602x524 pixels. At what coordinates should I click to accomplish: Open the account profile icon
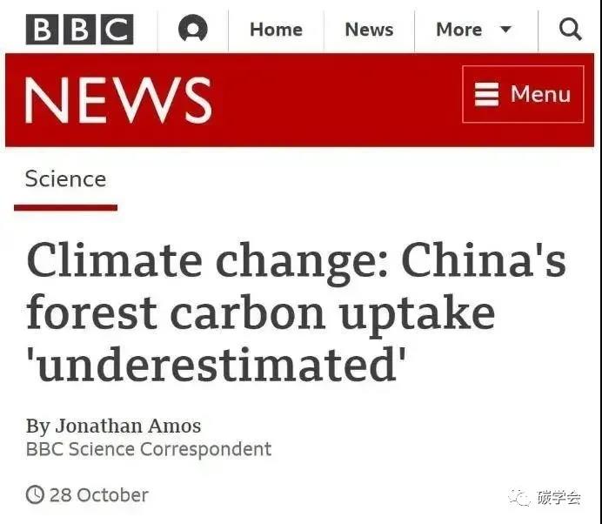coord(193,30)
